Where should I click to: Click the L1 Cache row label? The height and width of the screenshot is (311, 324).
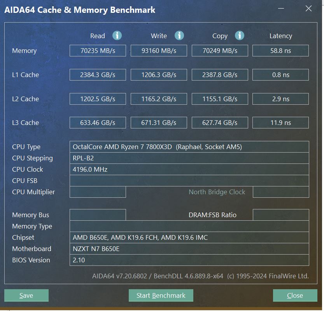pos(25,75)
